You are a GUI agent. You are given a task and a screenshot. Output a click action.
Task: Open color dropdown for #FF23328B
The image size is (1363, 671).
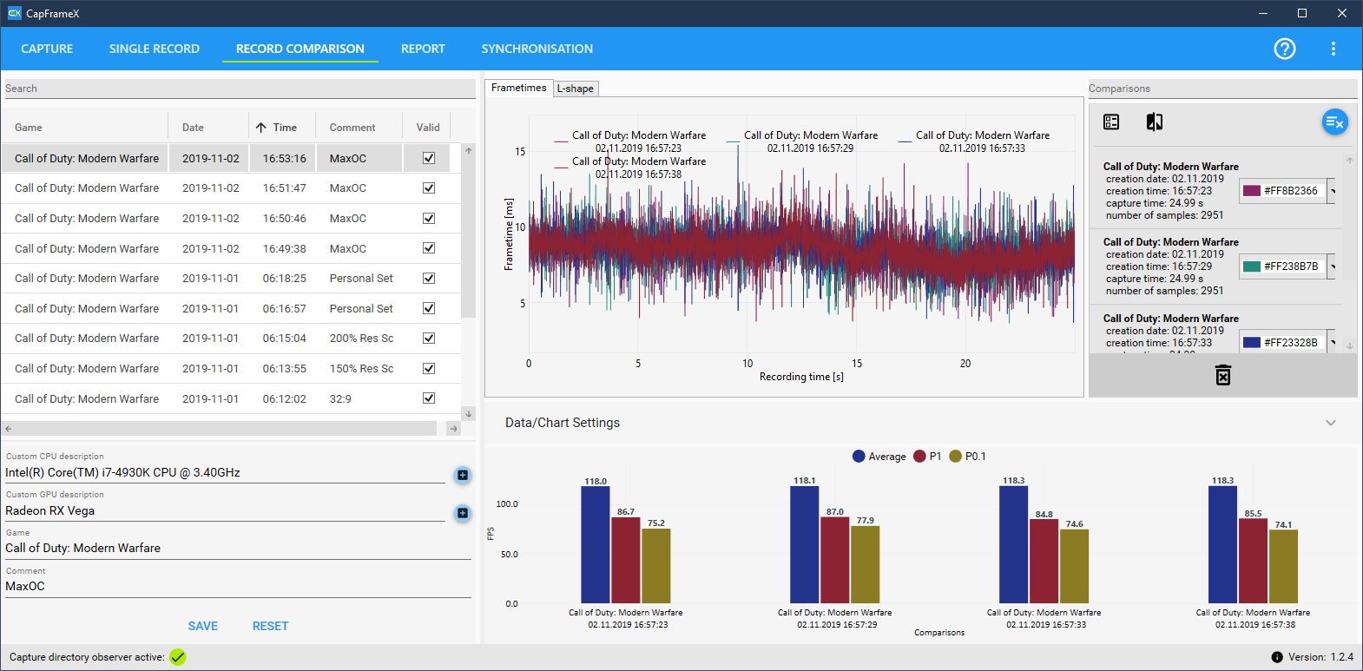tap(1333, 342)
